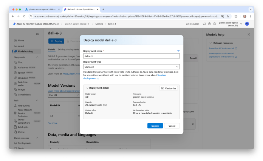This screenshot has width=263, height=161.
Task: Open Real-time audio playground icon
Action: tap(15, 84)
